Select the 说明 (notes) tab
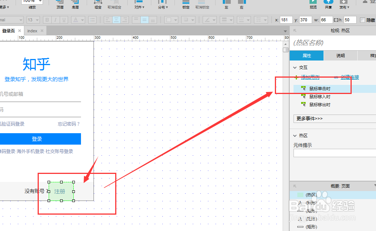The height and width of the screenshot is (231, 376). click(x=341, y=56)
